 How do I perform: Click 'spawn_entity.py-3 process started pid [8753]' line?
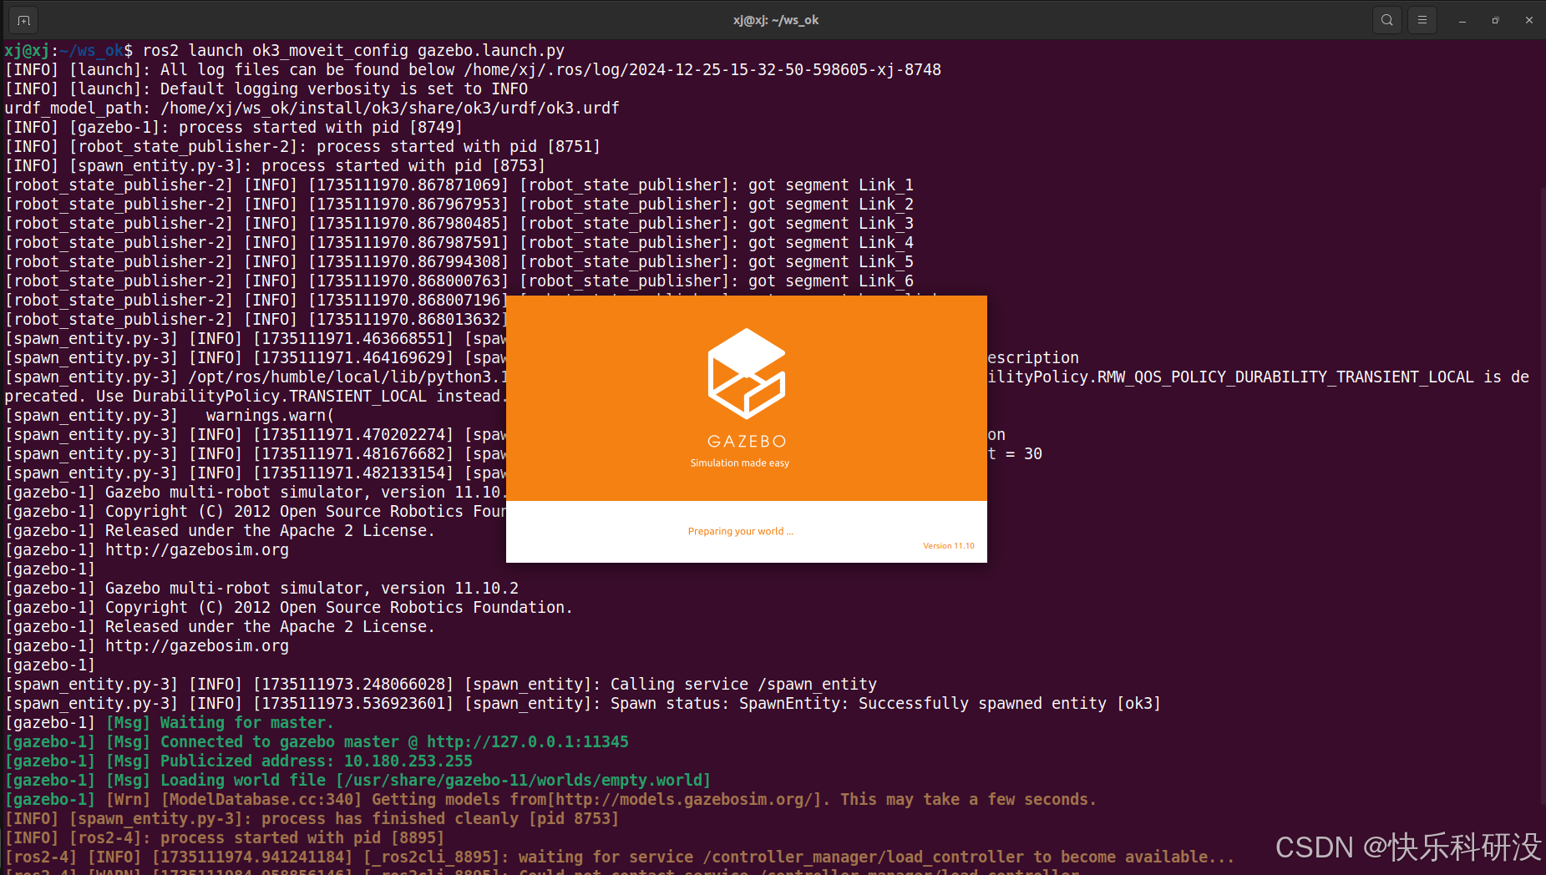coord(275,166)
